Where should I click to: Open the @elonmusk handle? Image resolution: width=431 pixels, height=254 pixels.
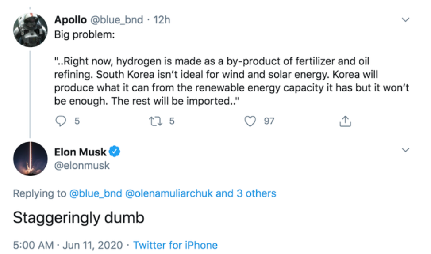click(82, 166)
